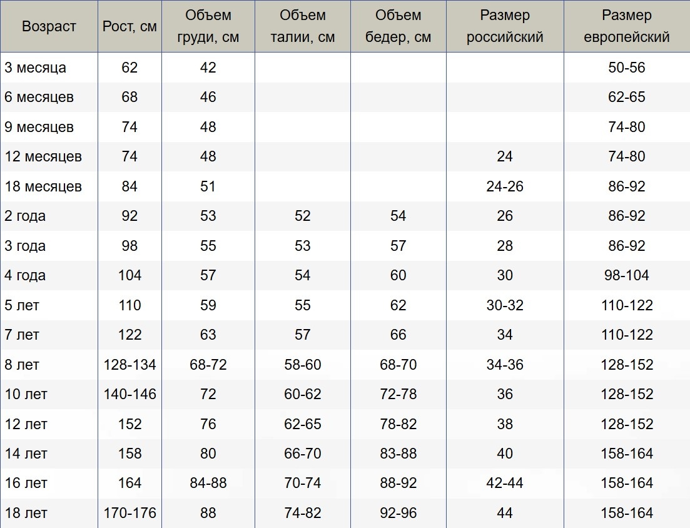Select hip value 83-88 cell

(398, 453)
